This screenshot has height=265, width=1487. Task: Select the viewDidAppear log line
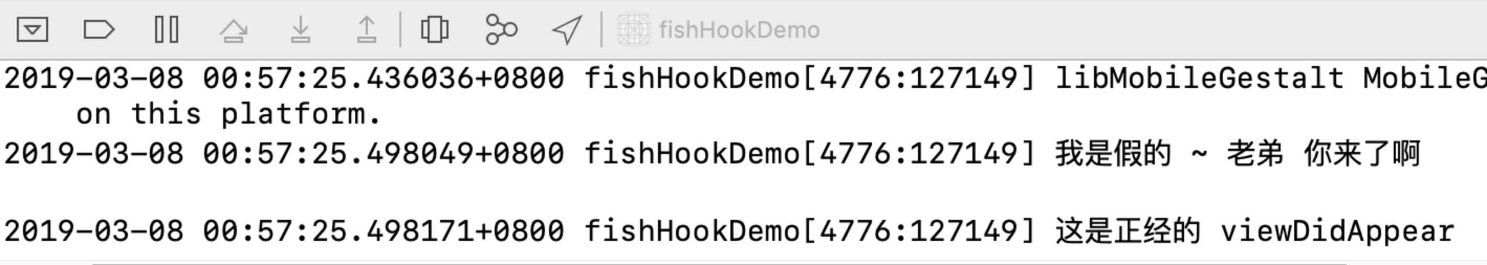pyautogui.click(x=743, y=231)
